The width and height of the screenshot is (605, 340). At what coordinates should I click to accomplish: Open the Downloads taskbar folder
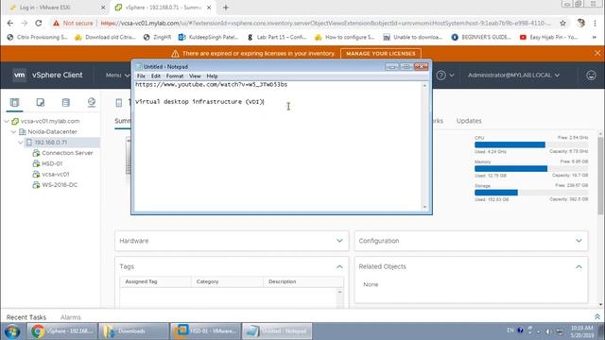(x=133, y=331)
